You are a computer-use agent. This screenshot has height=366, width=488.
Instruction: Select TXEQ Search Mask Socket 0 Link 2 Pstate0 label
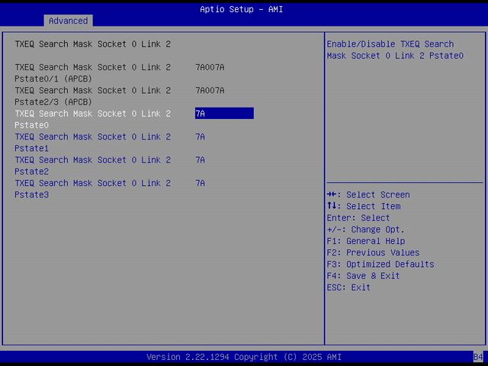pos(93,119)
